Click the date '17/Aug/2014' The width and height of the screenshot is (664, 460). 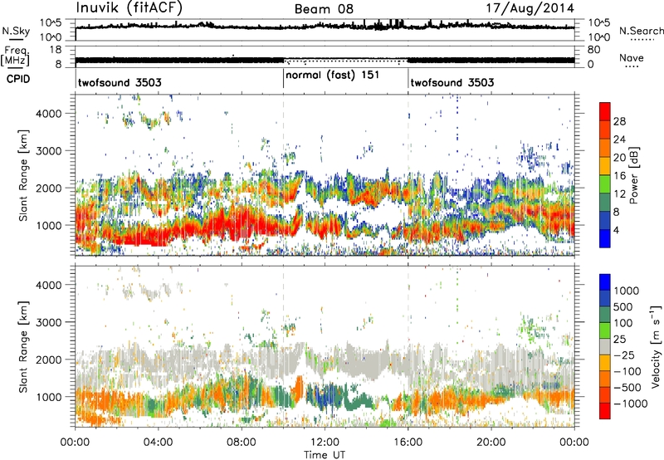click(530, 8)
